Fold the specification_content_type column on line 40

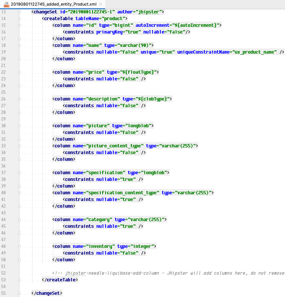19,193
